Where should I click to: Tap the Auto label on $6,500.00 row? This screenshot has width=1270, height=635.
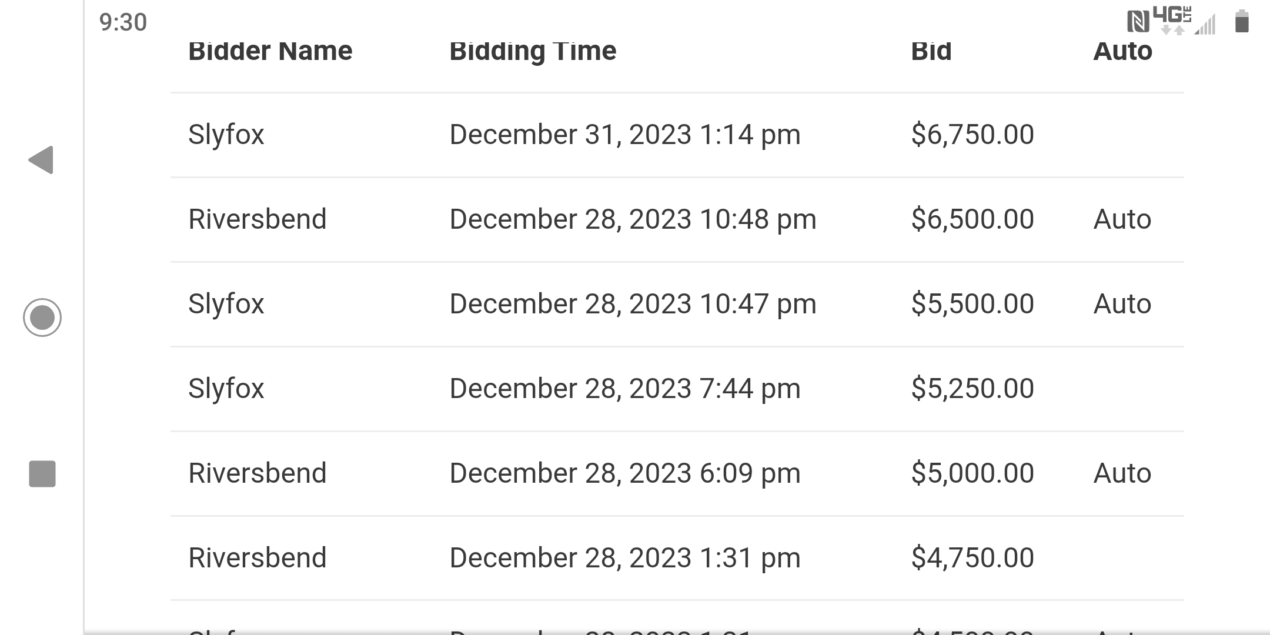1122,219
